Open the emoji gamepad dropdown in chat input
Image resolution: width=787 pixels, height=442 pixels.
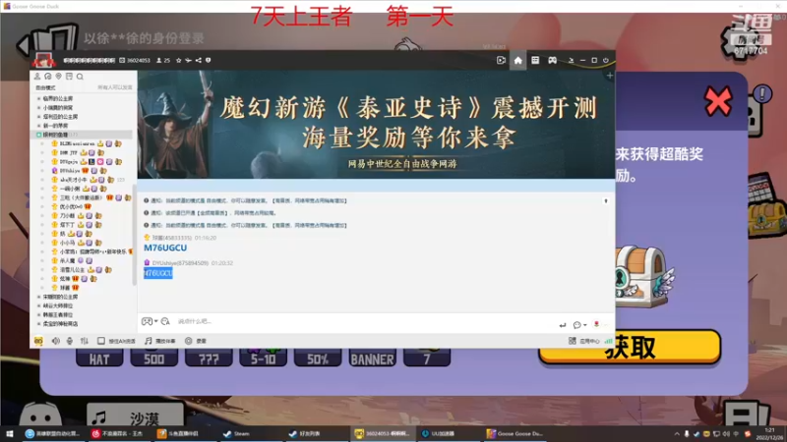[150, 321]
